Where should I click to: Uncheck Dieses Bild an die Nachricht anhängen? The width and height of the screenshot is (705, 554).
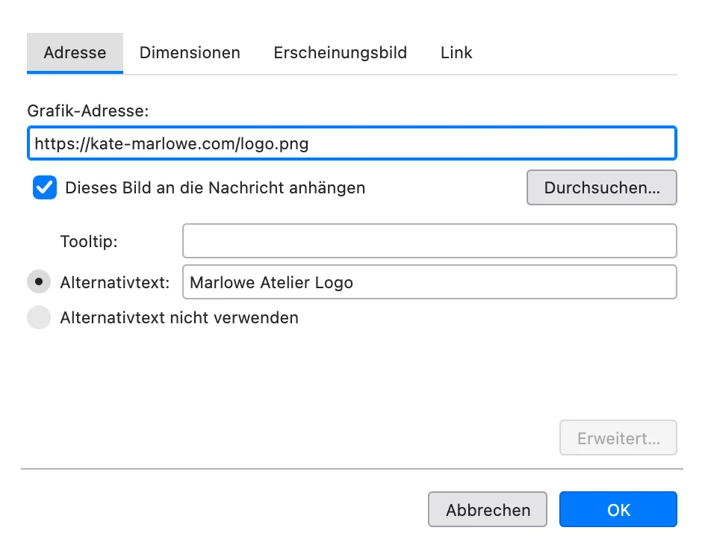coord(45,187)
